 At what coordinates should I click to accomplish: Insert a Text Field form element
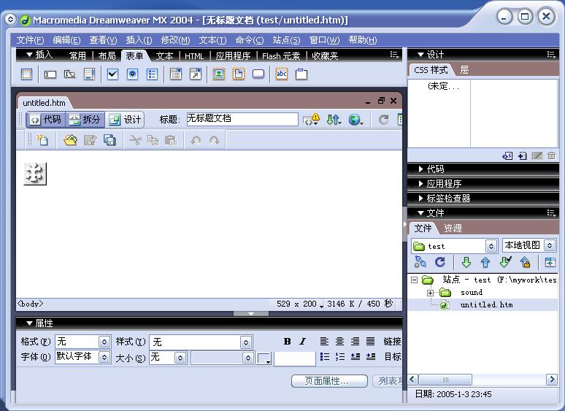point(50,74)
